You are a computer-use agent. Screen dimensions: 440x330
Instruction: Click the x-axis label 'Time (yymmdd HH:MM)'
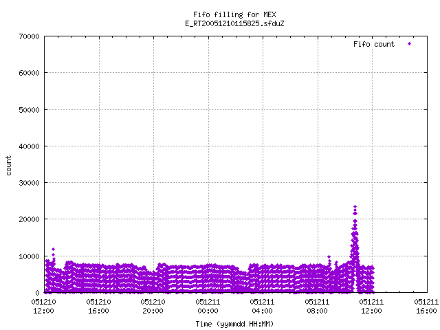234,324
